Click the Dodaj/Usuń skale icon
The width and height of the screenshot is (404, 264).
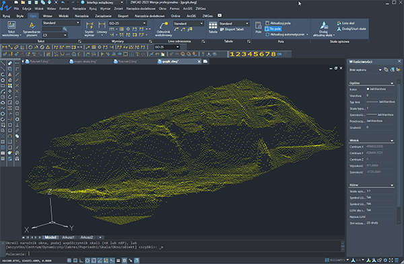pos(351,29)
